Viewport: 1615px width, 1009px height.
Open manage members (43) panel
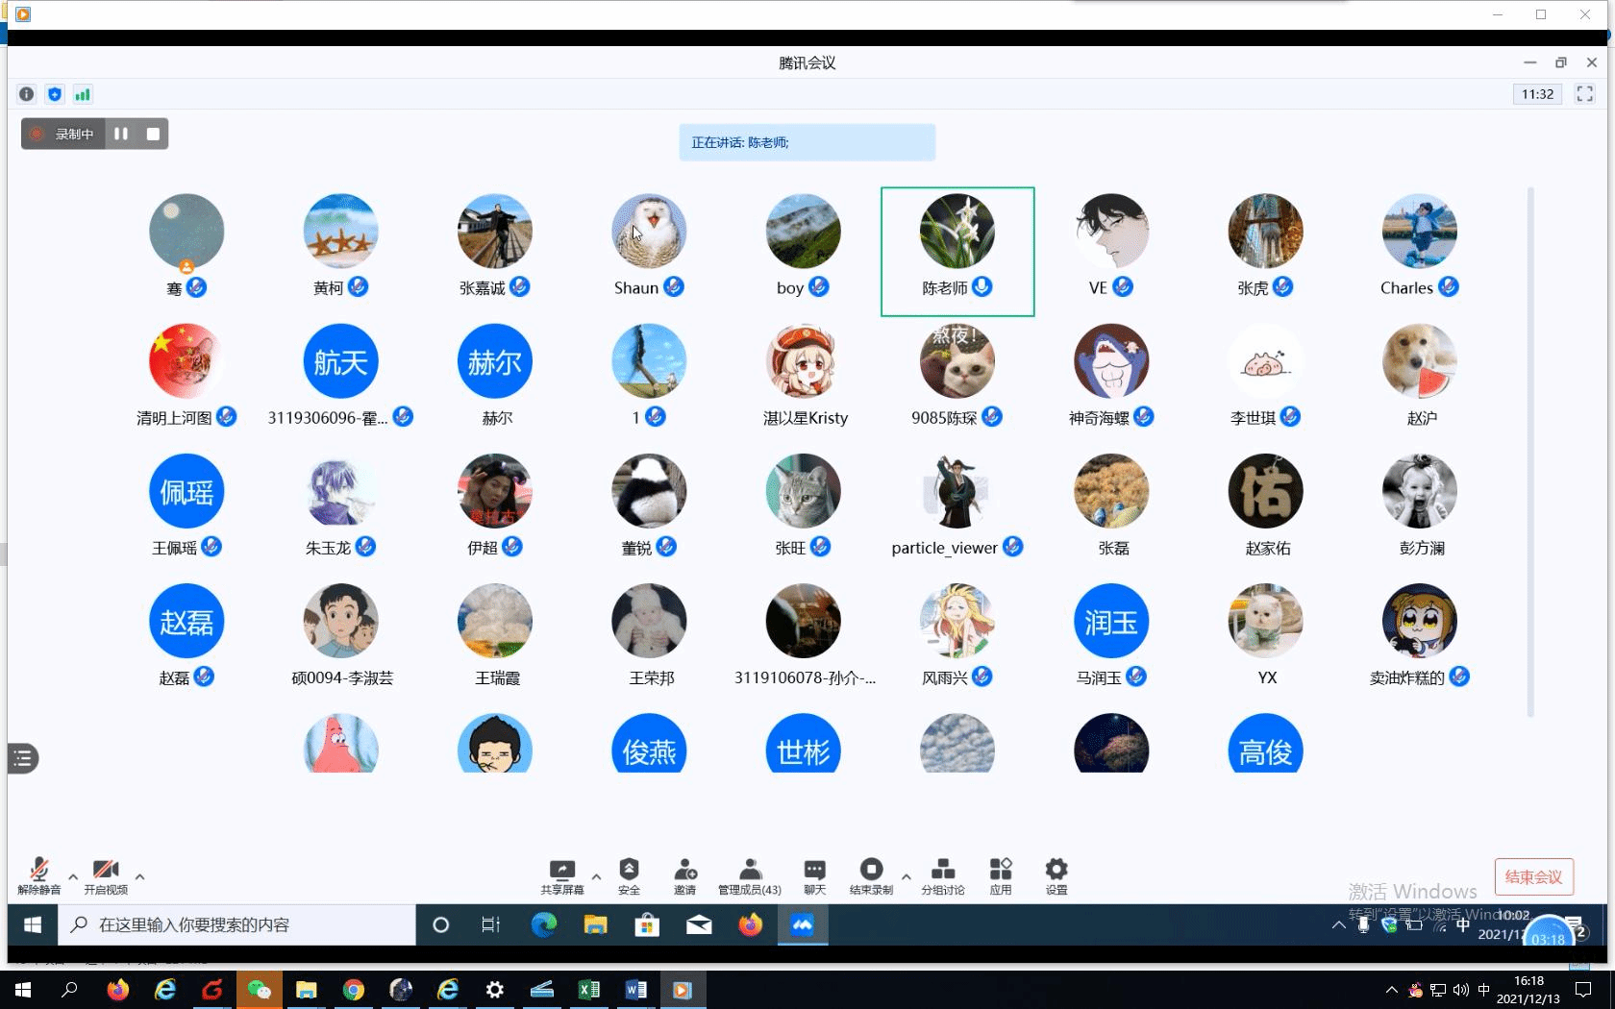749,874
